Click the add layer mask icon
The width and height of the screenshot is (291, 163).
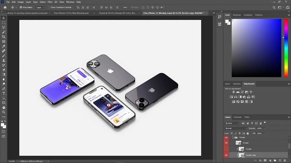[265, 161]
